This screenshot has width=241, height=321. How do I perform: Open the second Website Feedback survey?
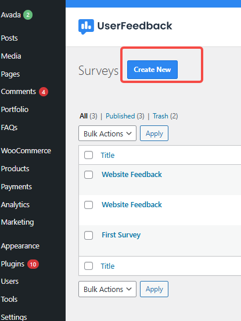(x=132, y=205)
